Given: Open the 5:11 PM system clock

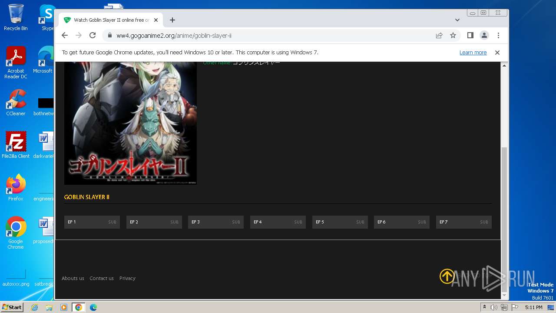Looking at the screenshot, I should pyautogui.click(x=534, y=307).
